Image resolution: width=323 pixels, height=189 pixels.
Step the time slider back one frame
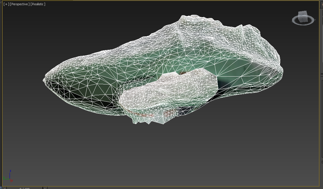4,188
